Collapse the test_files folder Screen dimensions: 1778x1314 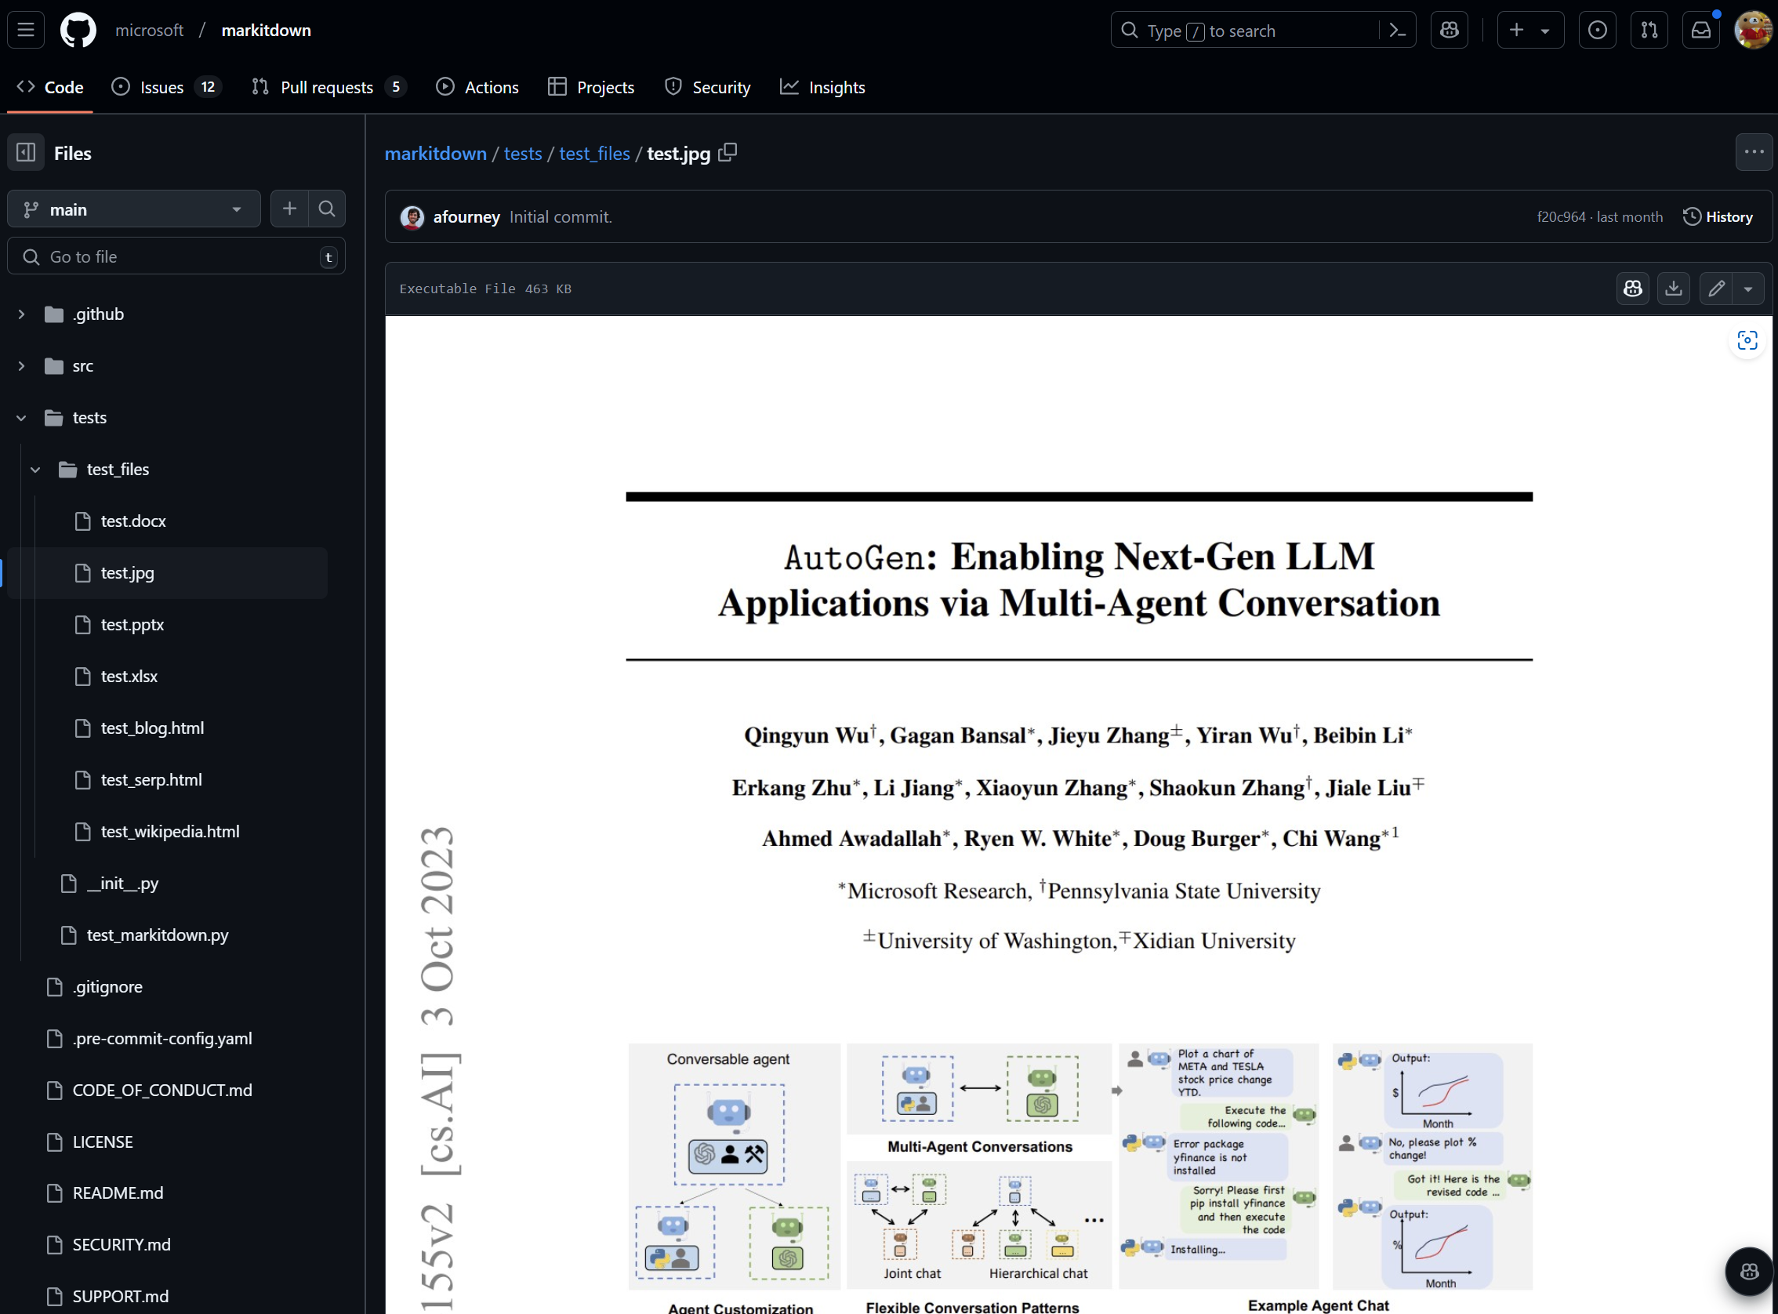coord(36,470)
